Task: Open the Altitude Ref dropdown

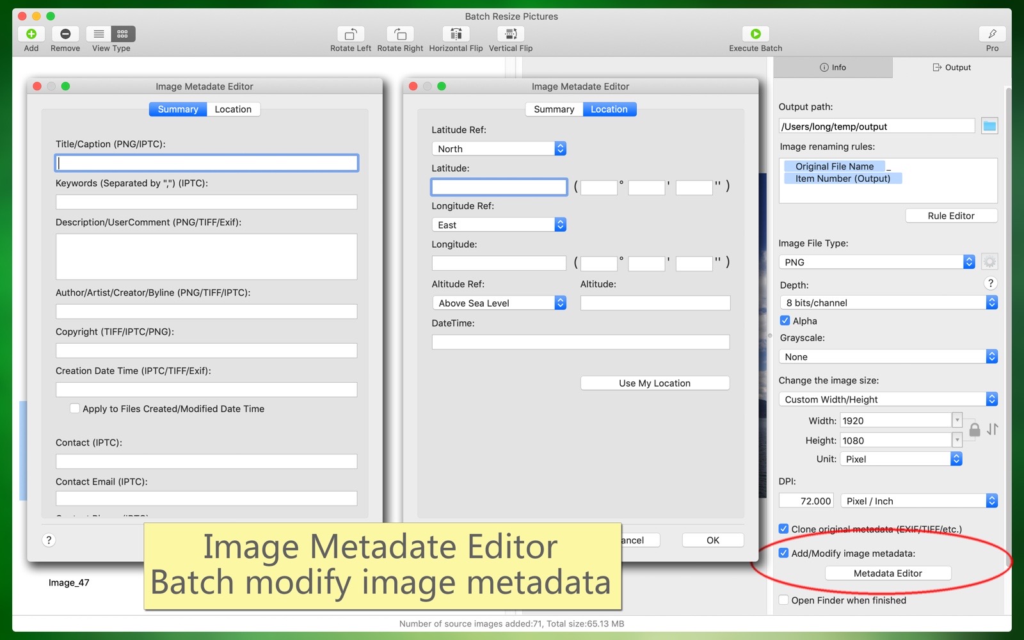Action: pyautogui.click(x=499, y=303)
